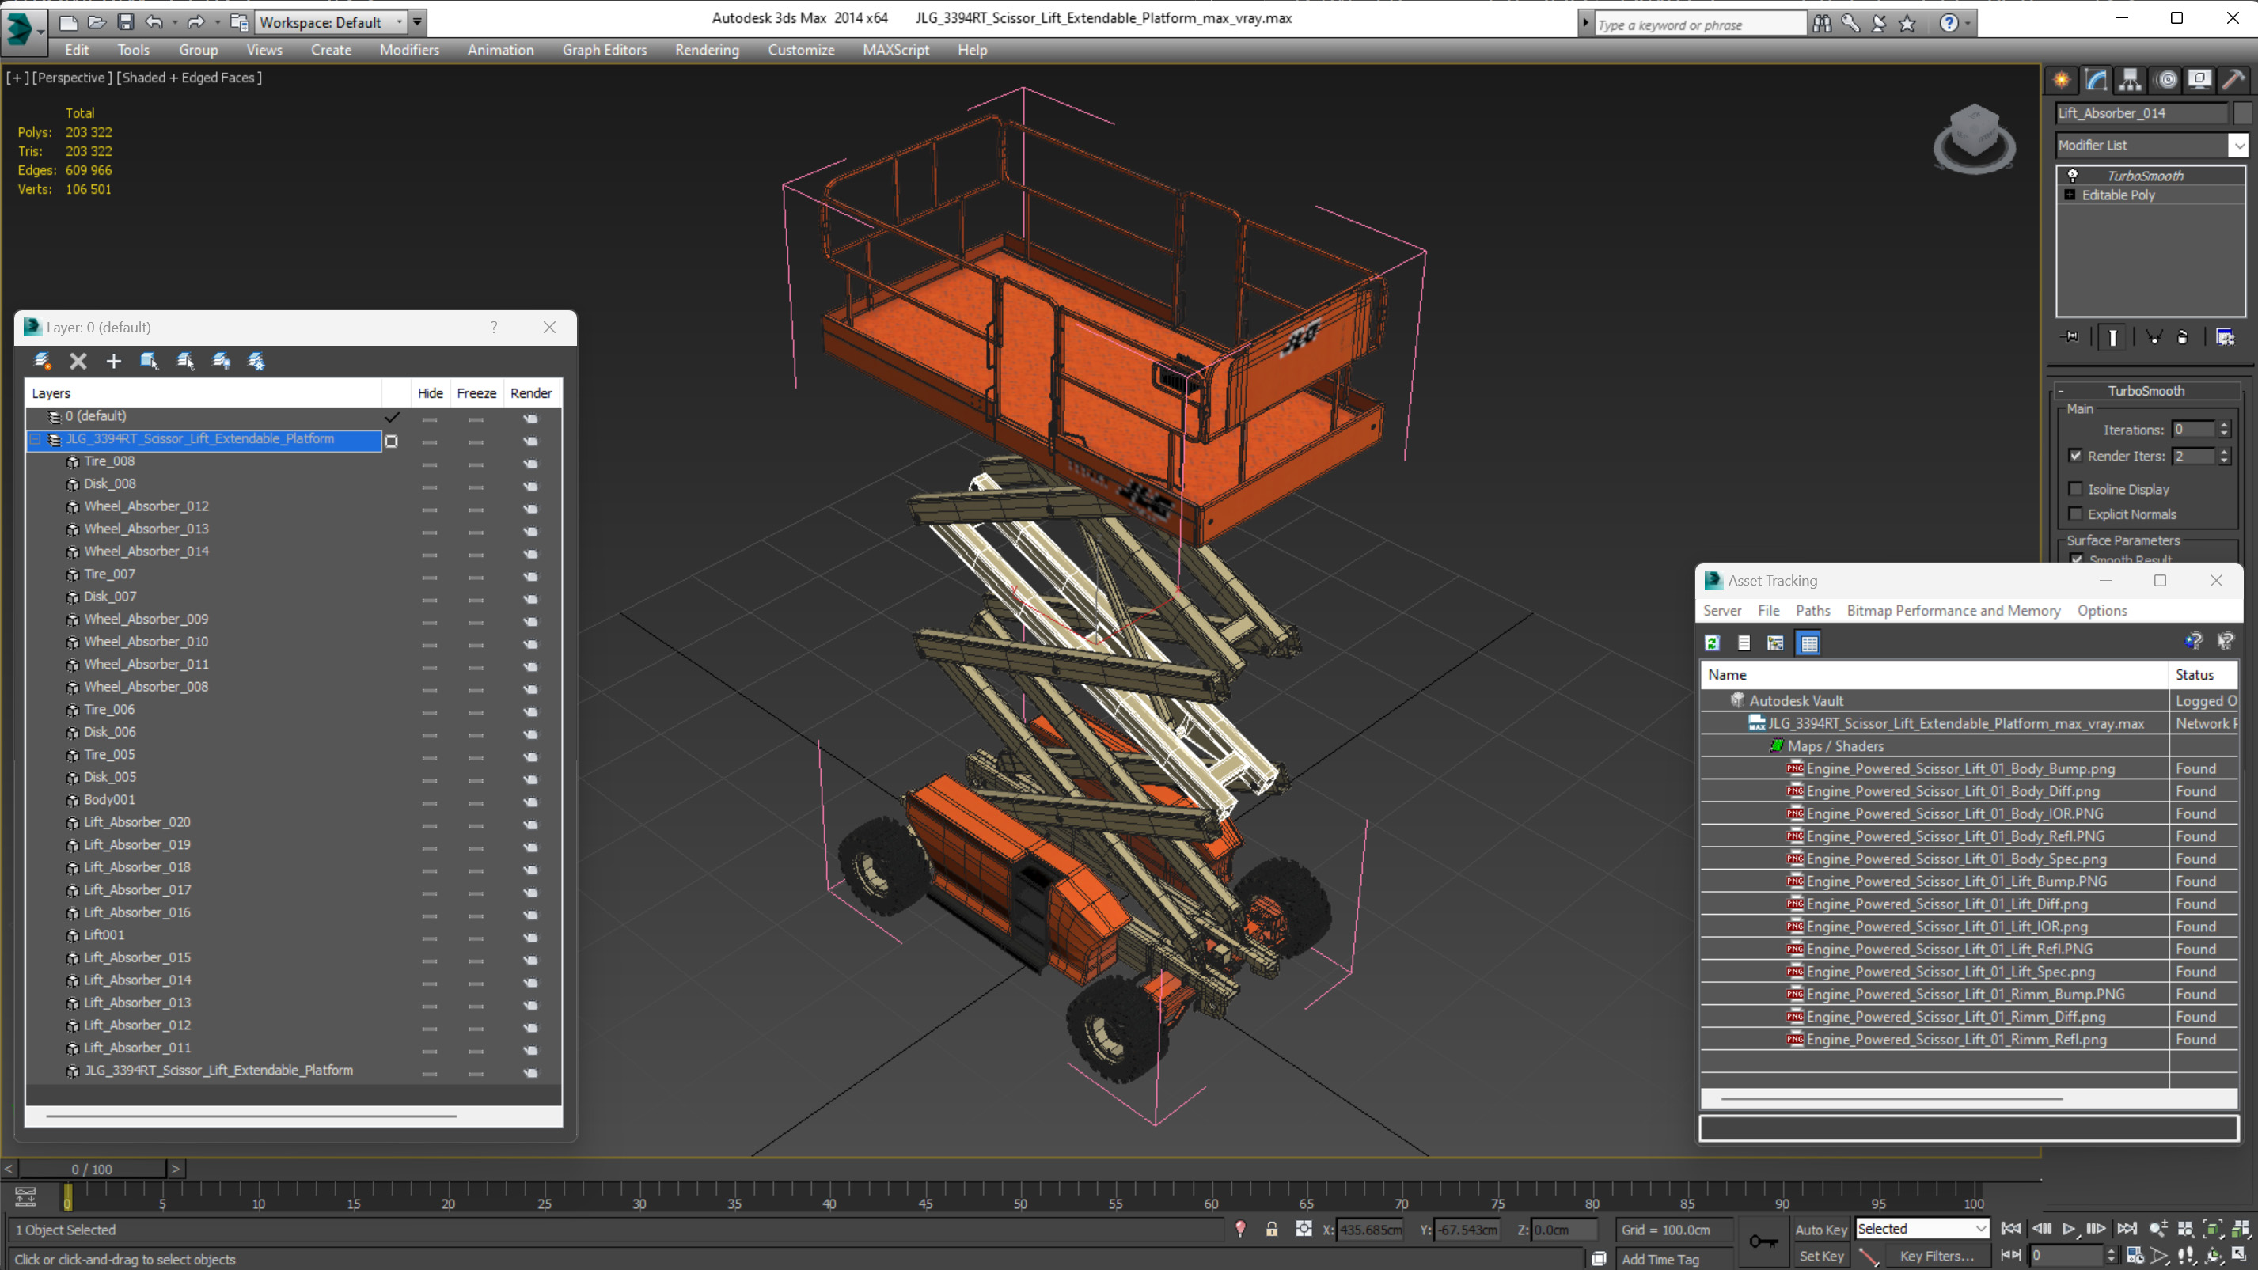The image size is (2258, 1270).
Task: Click Asset Tracking horizontal scrollbar
Action: click(1891, 1098)
